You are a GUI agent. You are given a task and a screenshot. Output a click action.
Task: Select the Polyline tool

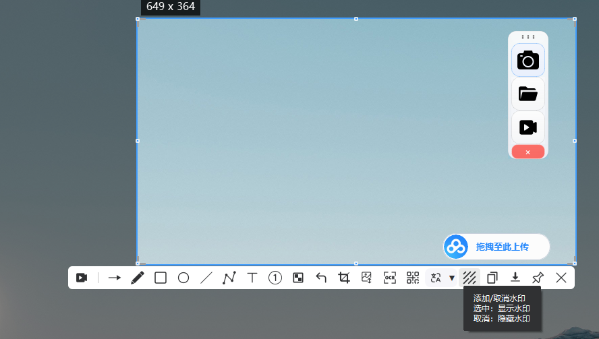pos(229,278)
